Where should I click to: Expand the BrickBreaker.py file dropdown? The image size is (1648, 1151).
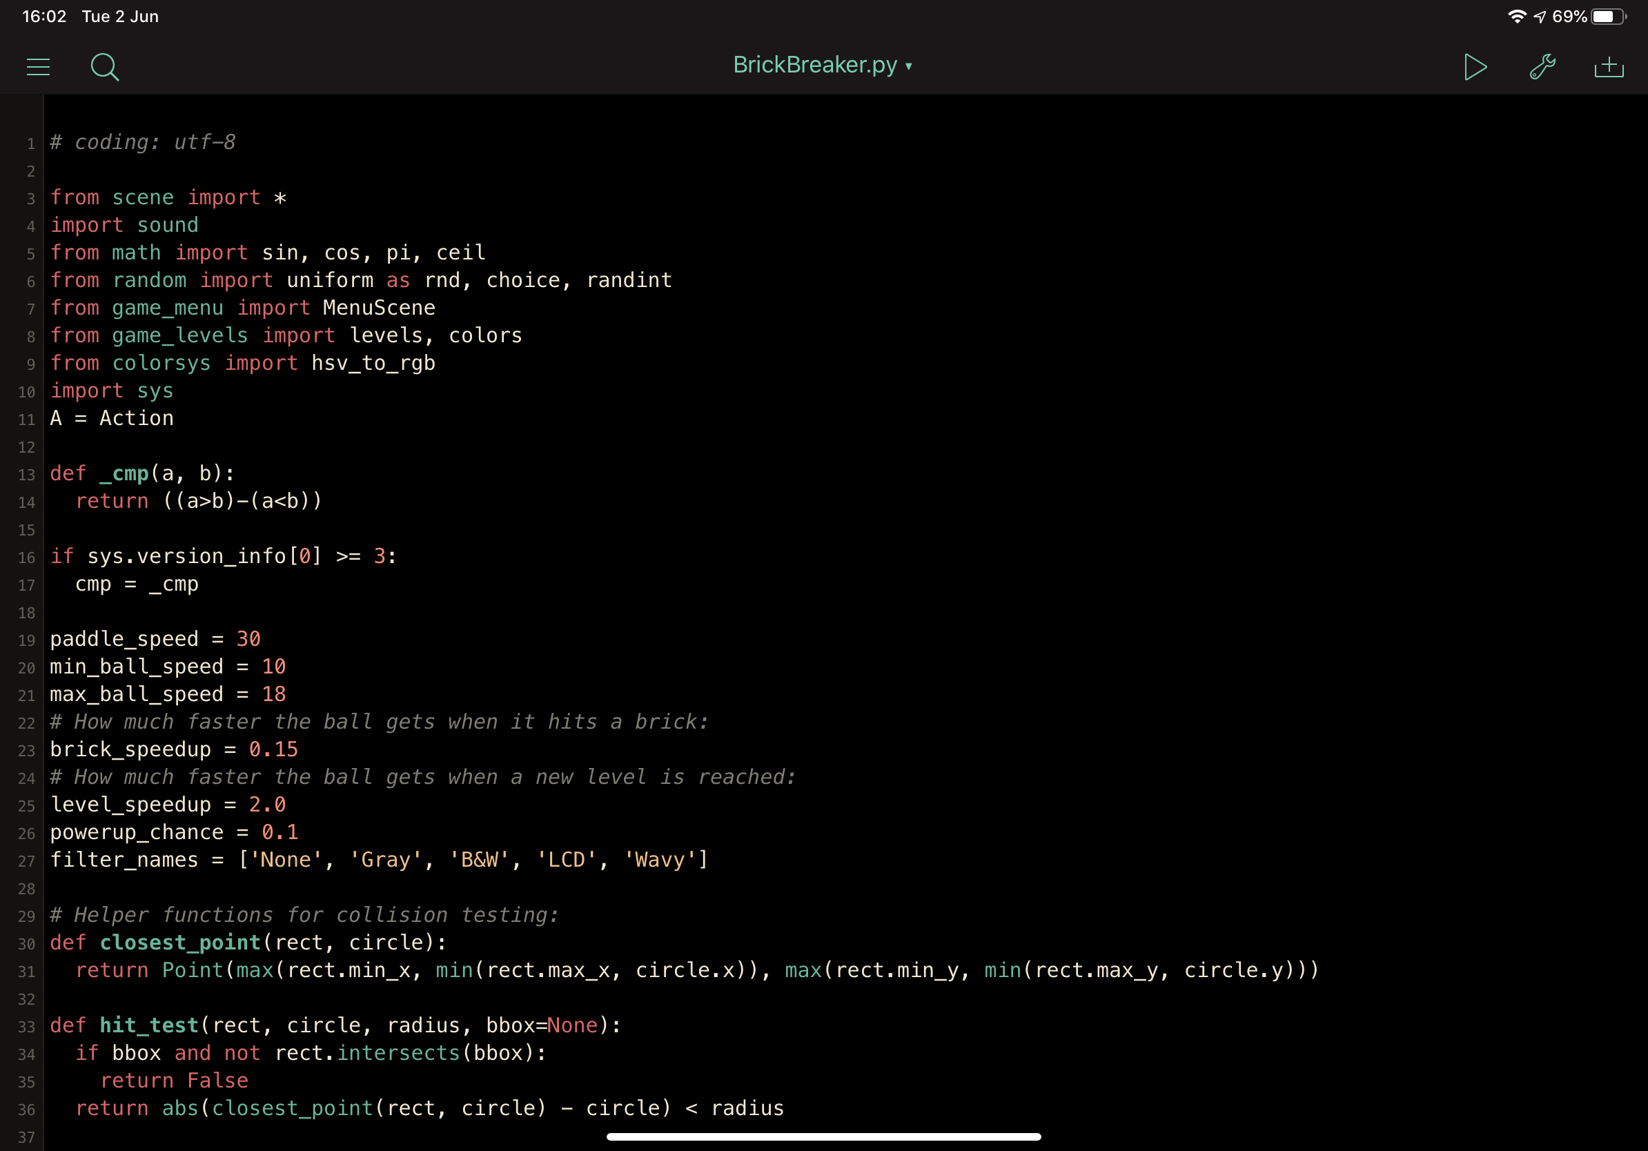[816, 66]
